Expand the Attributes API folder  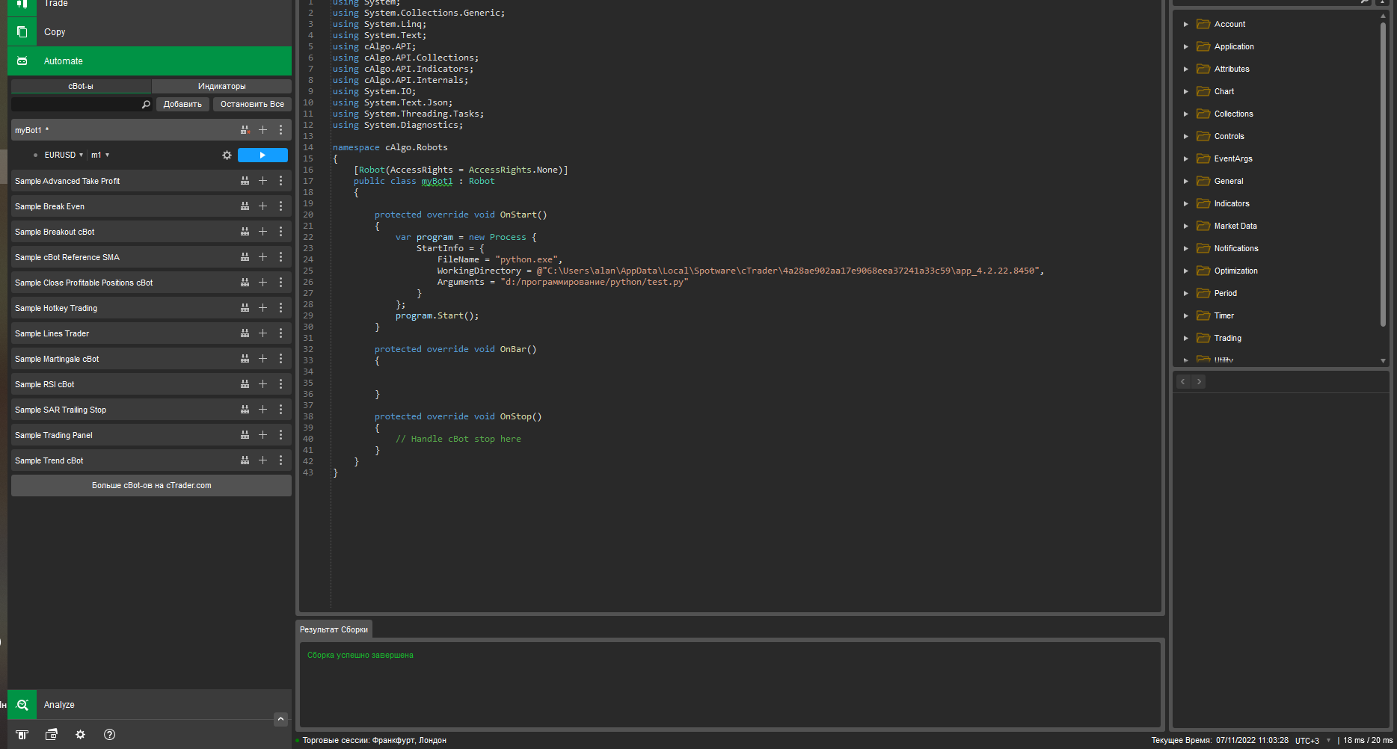(1185, 69)
